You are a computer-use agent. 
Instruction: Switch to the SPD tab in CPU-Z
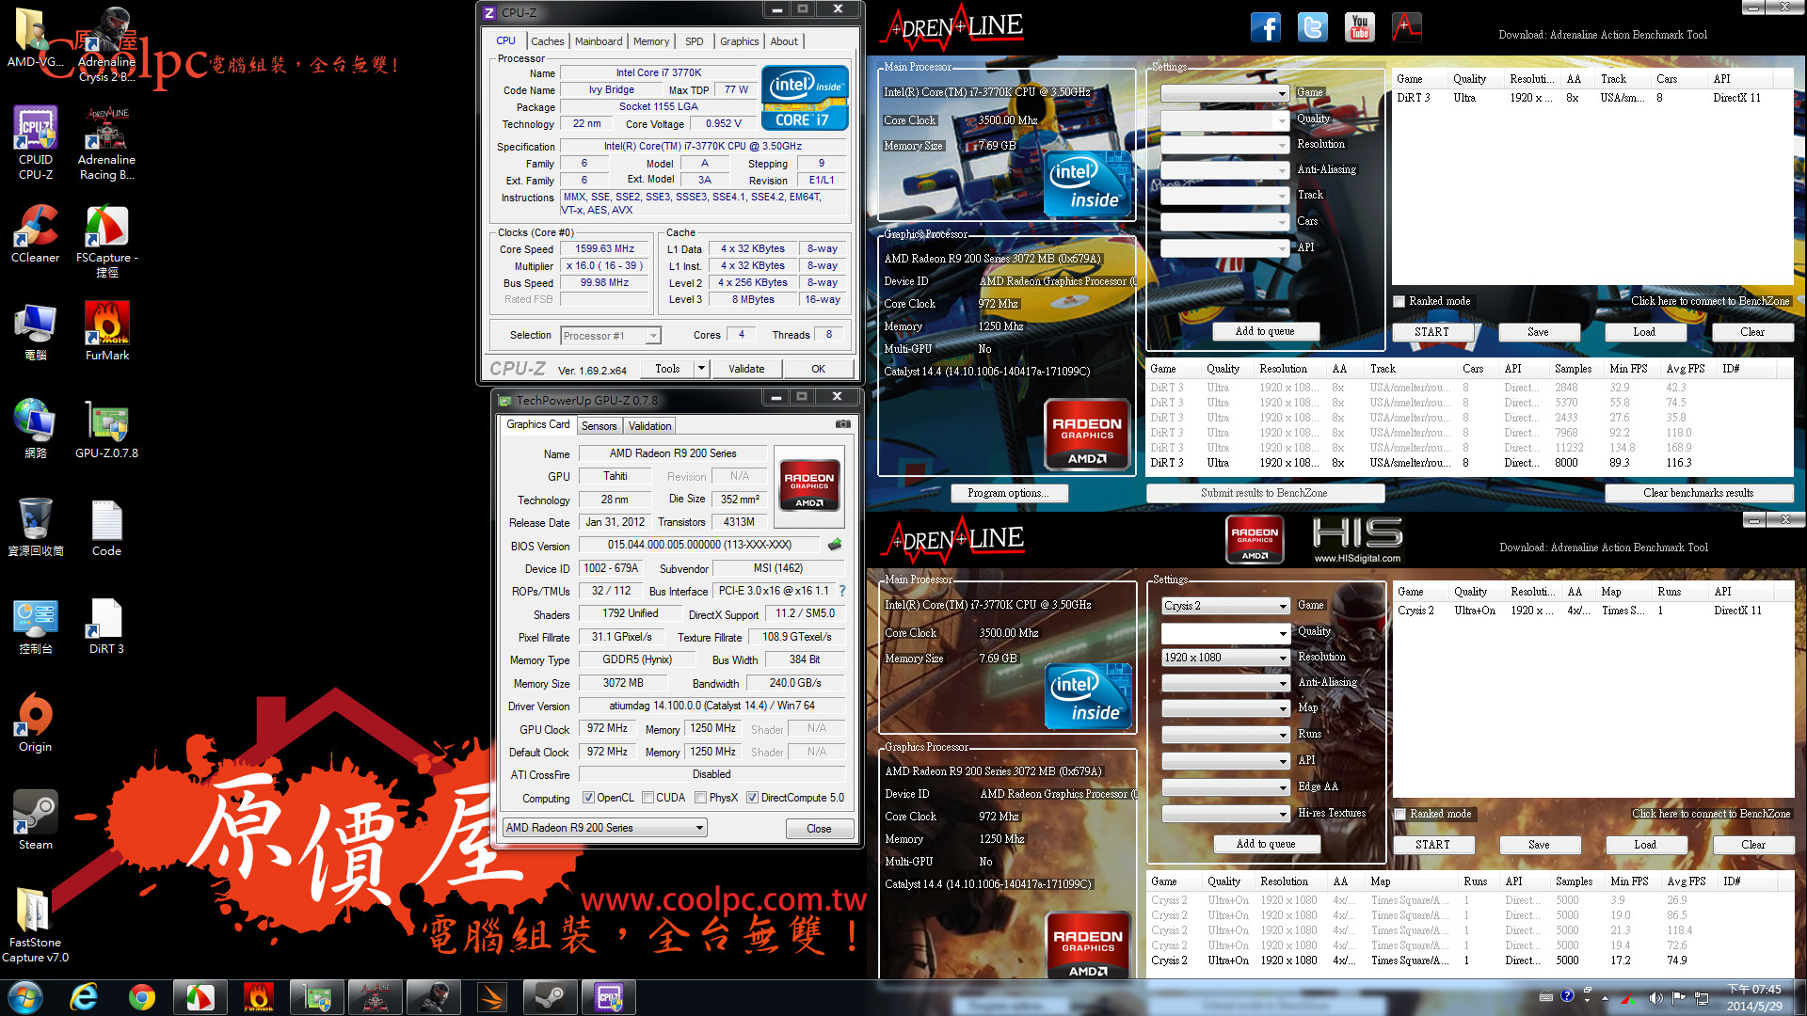(x=695, y=41)
